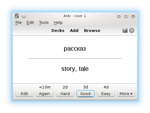Minimize window with the down-chevron button
150x113 pixels.
click(119, 16)
